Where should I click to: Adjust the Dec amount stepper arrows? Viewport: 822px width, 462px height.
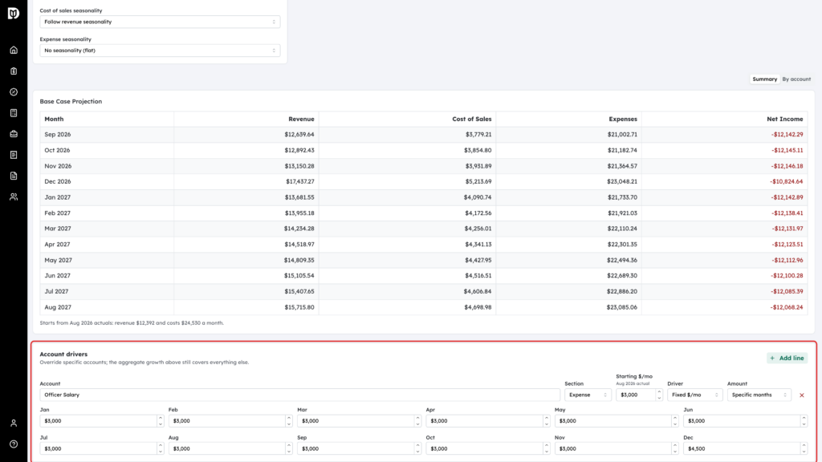coord(804,449)
